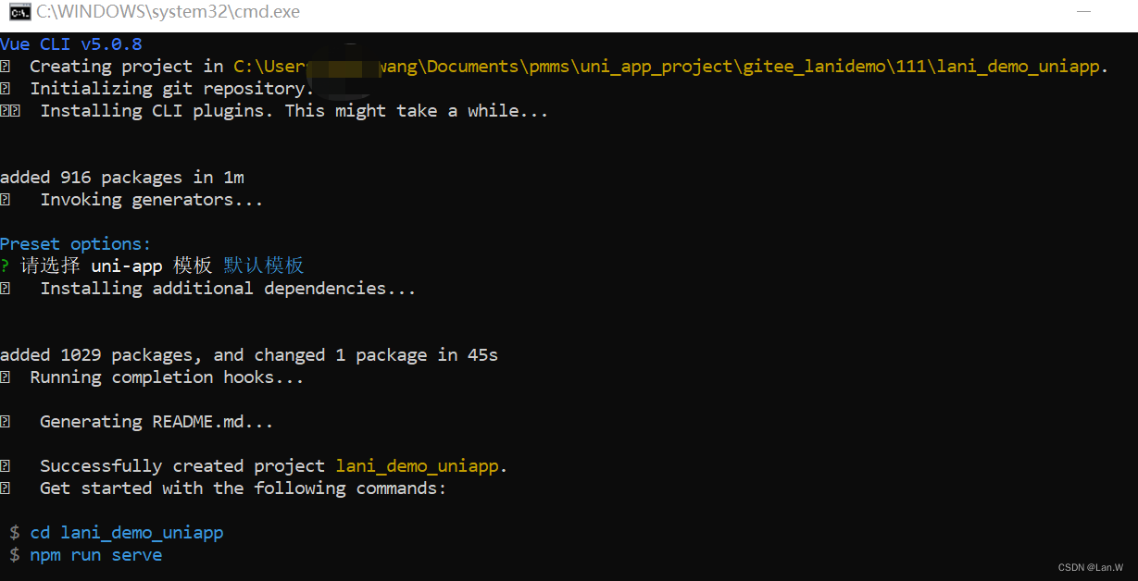Click the glyph before Installing additional dependencies
This screenshot has width=1138, height=581.
pyautogui.click(x=5, y=289)
